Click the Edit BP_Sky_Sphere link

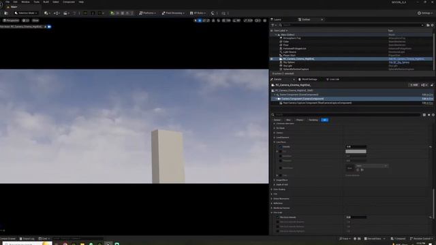[399, 62]
